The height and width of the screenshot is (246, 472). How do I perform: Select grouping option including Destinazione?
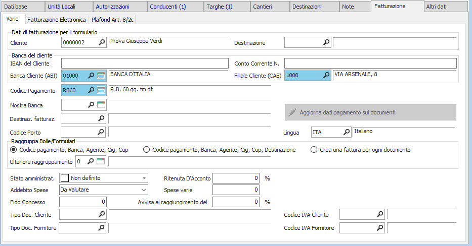tap(147, 150)
